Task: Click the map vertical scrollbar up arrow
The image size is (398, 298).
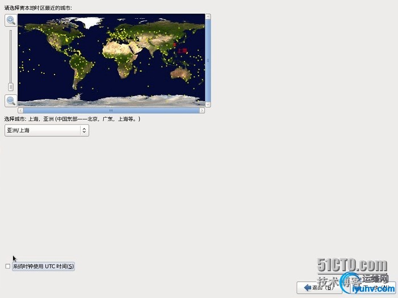Action: 208,16
